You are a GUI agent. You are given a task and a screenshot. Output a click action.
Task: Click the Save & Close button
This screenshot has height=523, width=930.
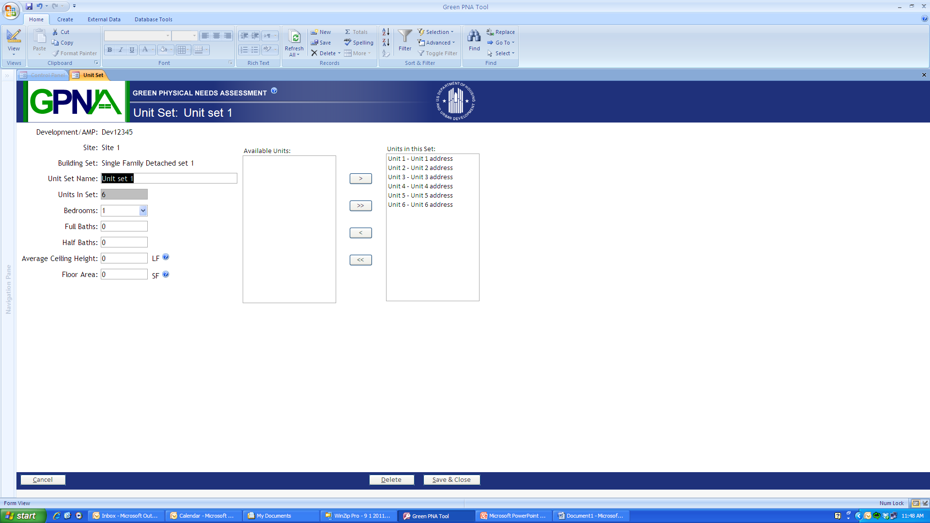[451, 479]
